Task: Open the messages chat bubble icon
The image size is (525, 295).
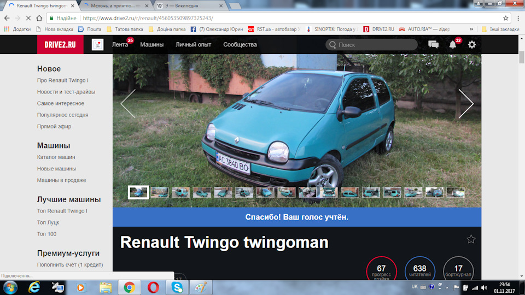Action: point(433,44)
